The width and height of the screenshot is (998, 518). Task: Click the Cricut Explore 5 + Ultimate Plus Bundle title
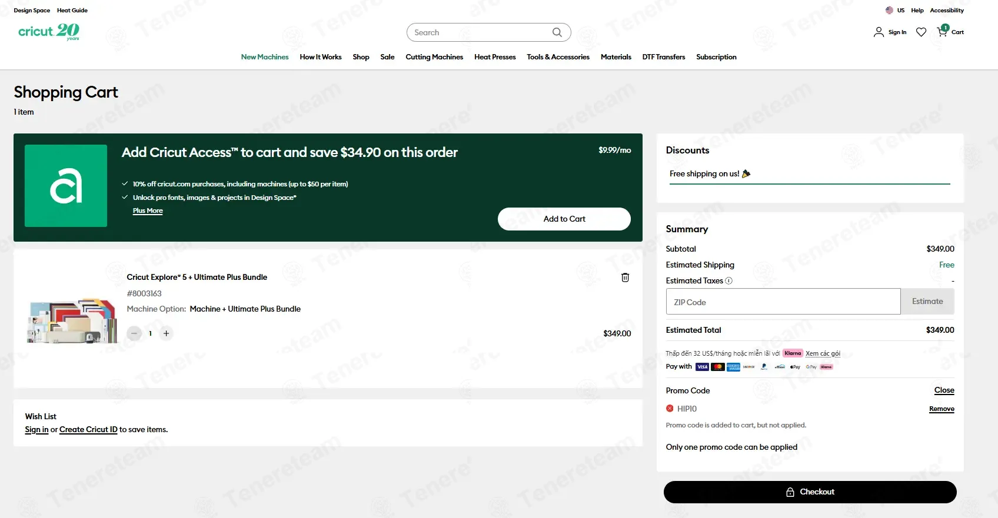[197, 278]
